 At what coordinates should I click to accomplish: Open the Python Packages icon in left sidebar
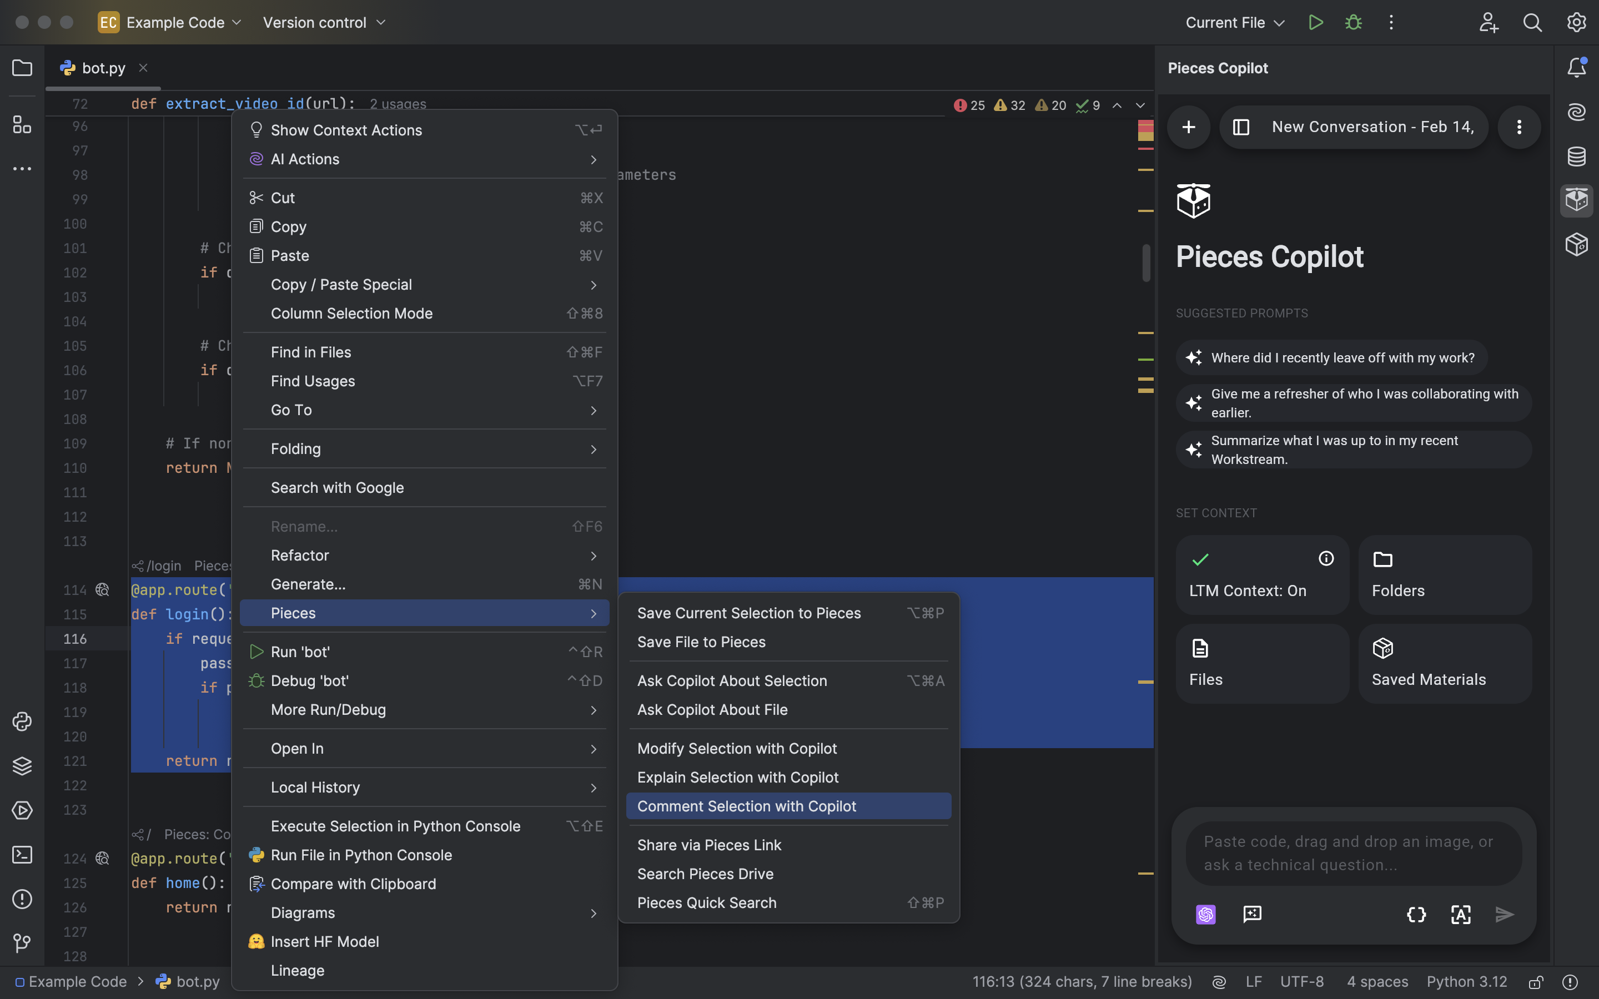pos(22,722)
